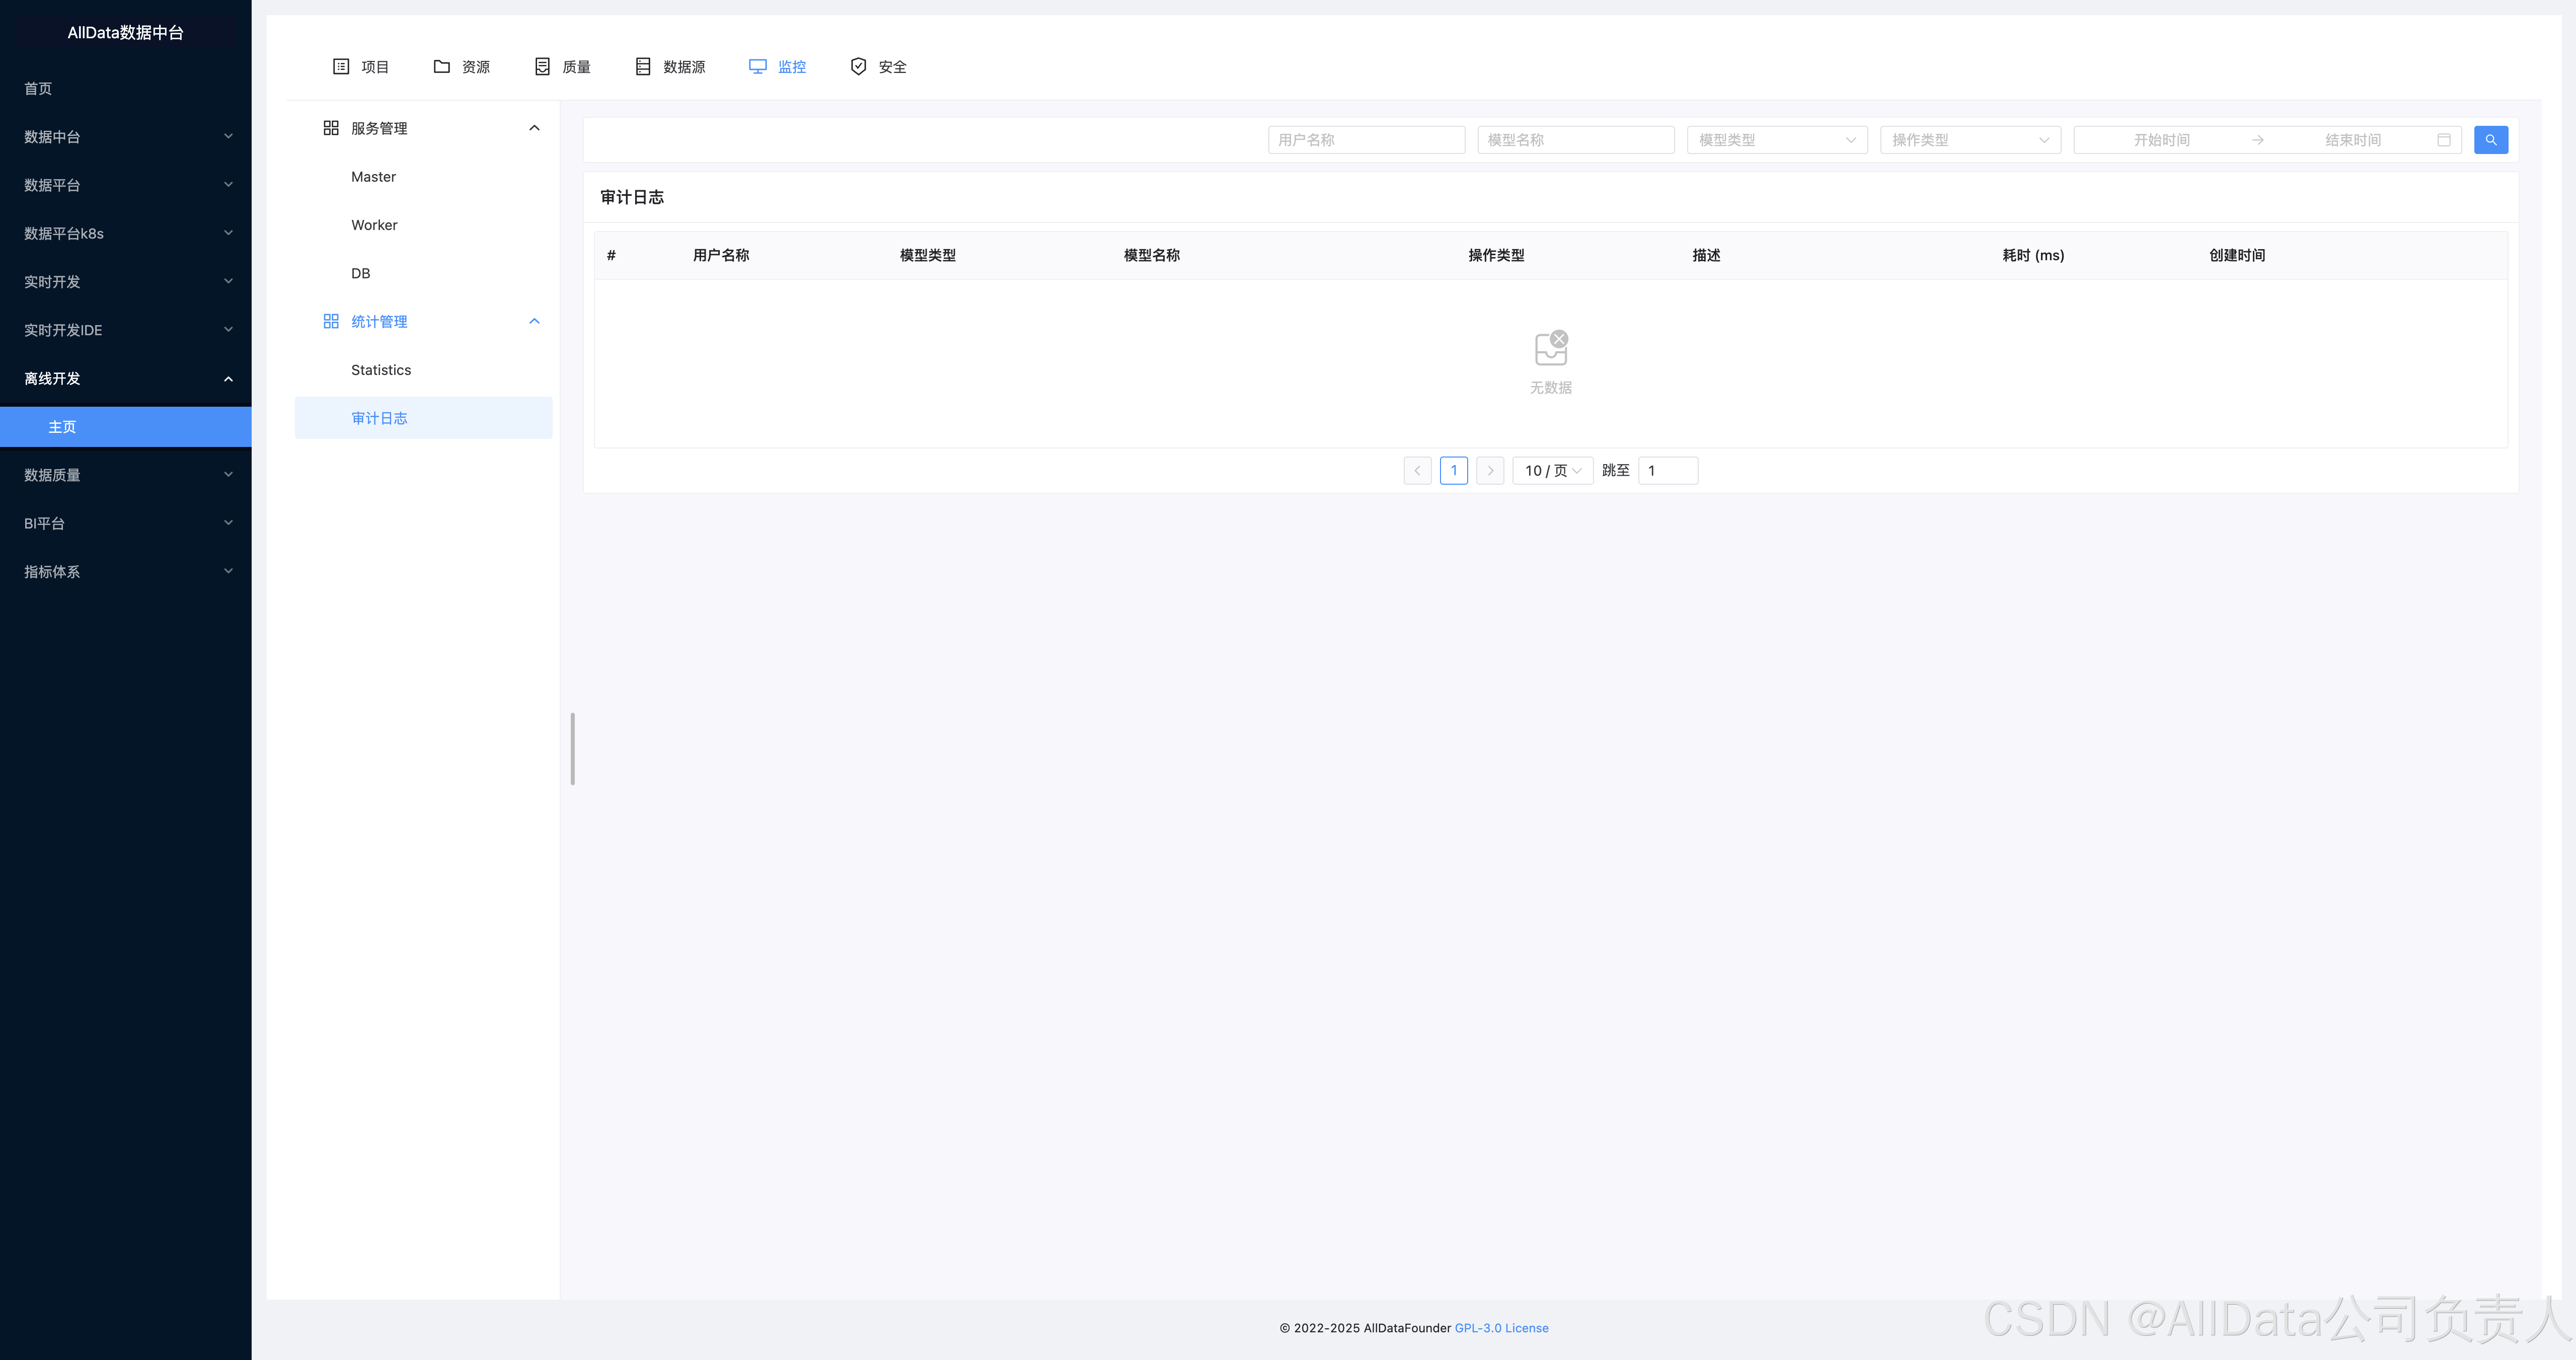Image resolution: width=2576 pixels, height=1360 pixels.
Task: Click the 服务管理 grid icon
Action: pos(331,128)
